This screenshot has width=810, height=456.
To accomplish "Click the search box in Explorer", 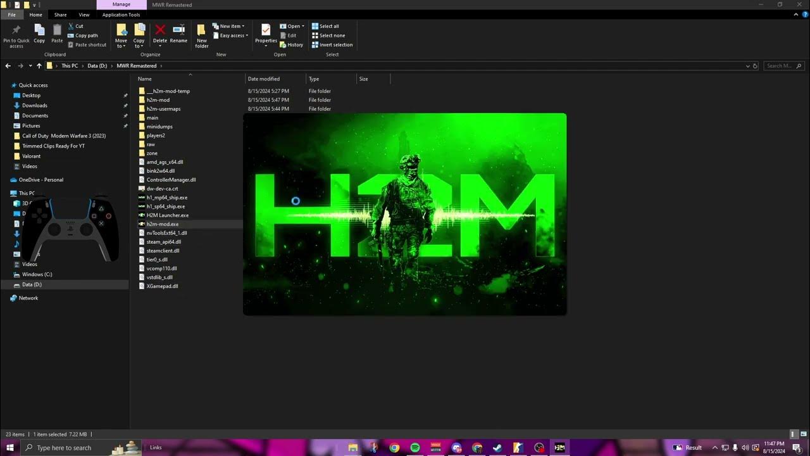I will 783,66.
